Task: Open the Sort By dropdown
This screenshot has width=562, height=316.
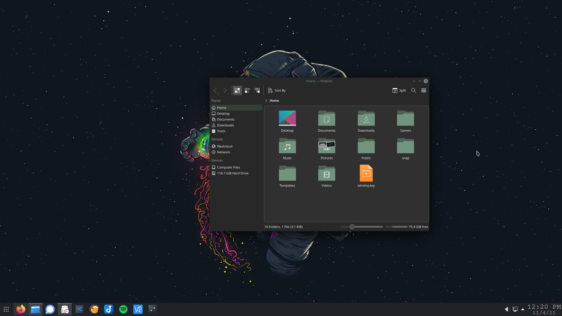Action: [277, 90]
